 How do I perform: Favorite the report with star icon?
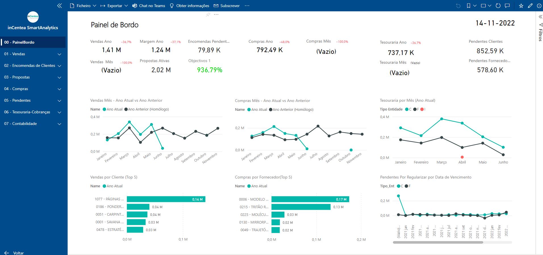coord(521,6)
